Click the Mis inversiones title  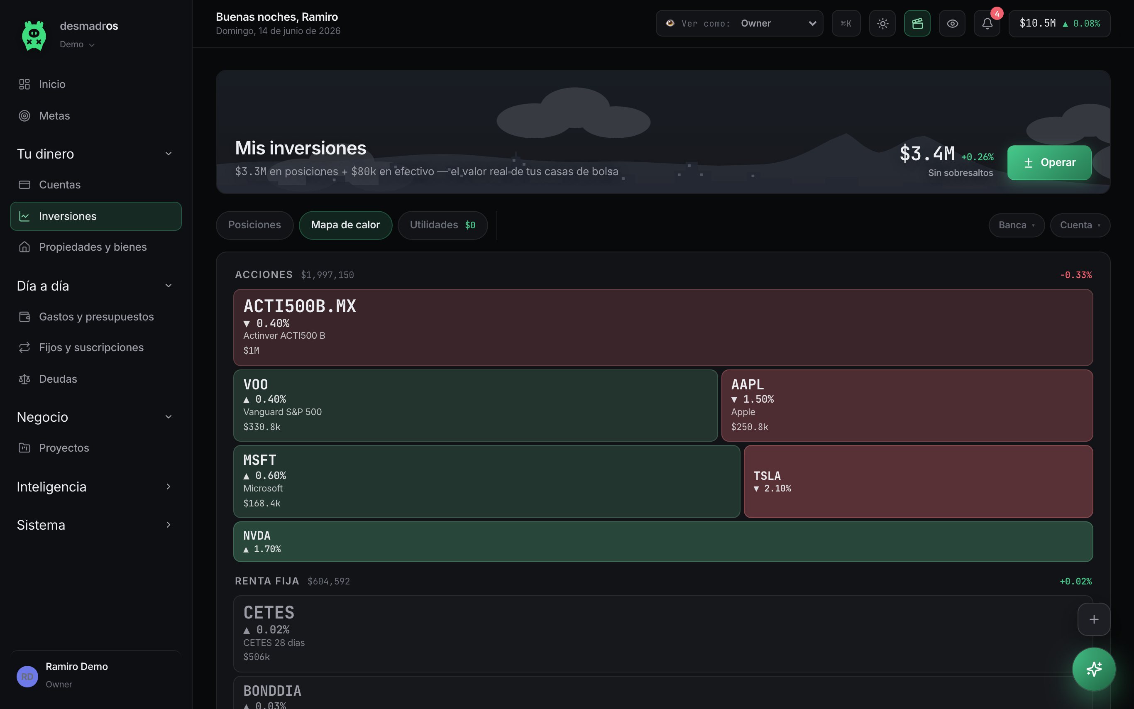(x=301, y=148)
